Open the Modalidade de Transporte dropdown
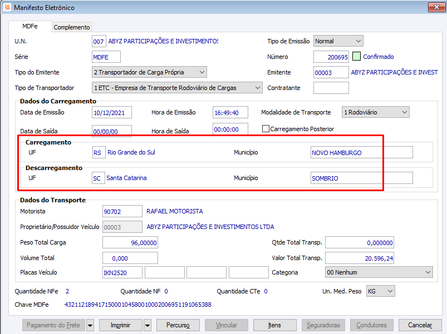 point(375,112)
